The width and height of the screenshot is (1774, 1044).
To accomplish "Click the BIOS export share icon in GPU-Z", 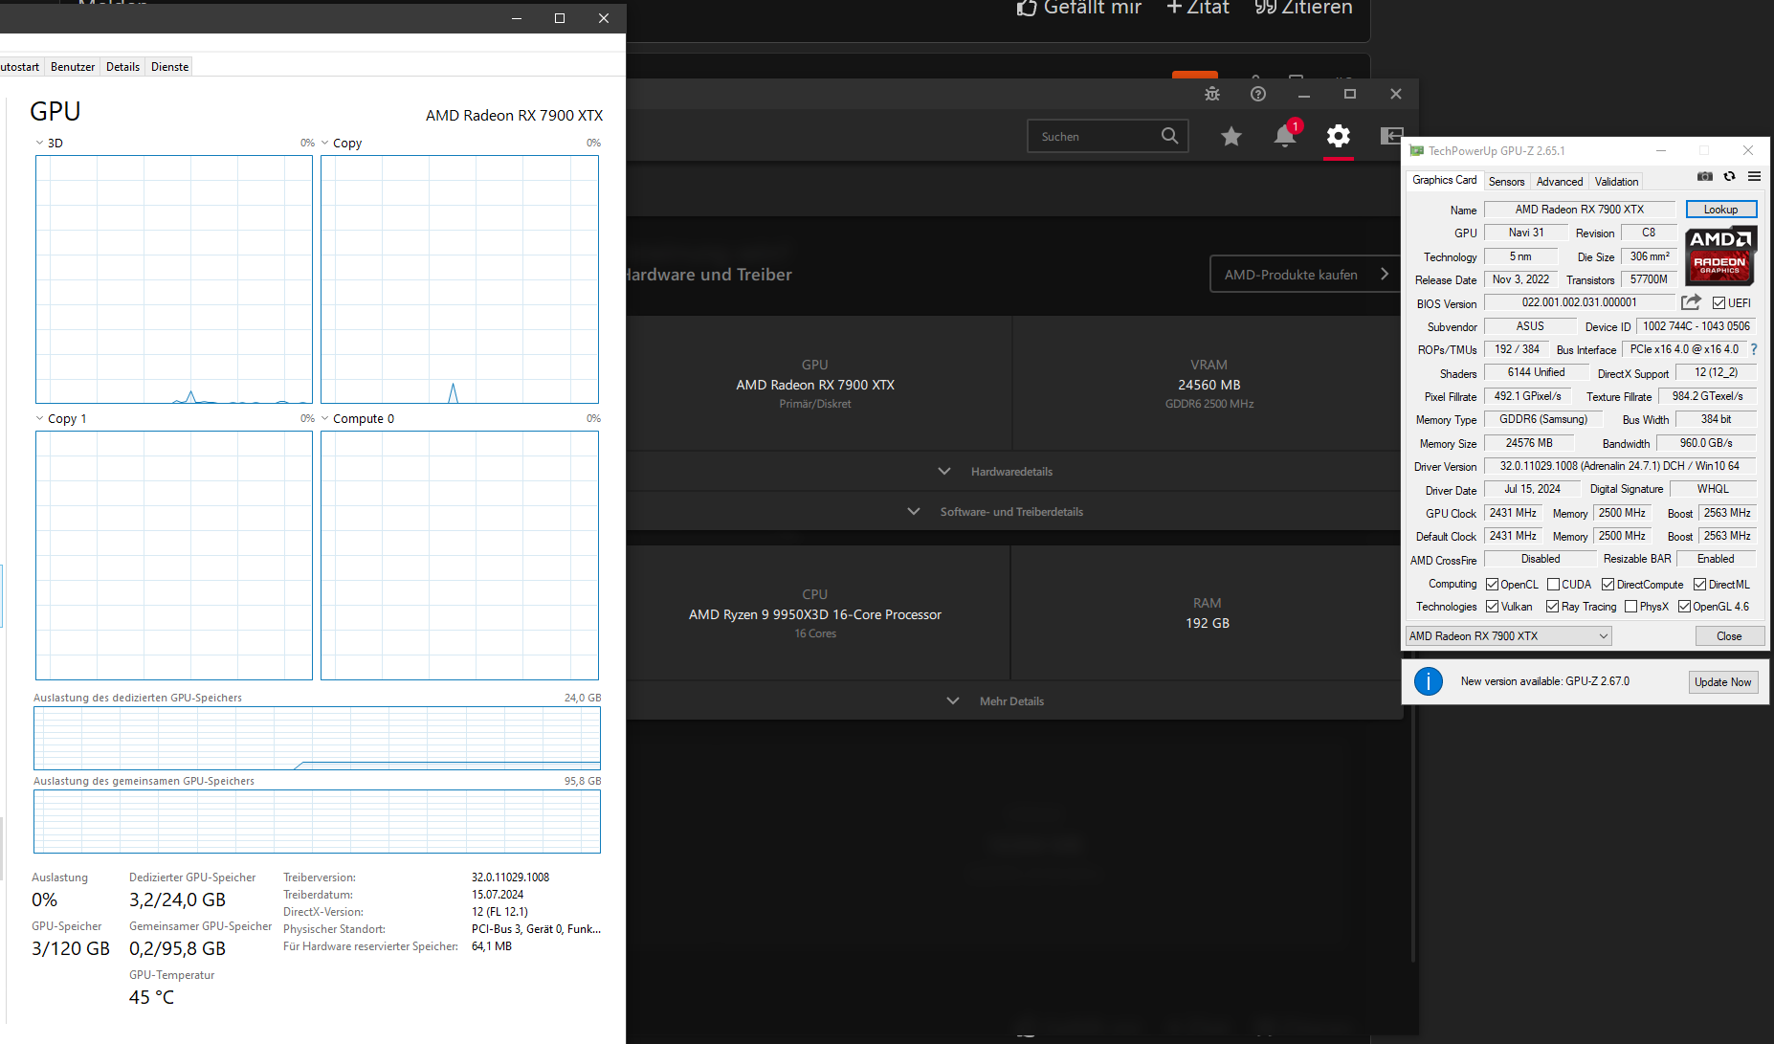I will (x=1691, y=302).
